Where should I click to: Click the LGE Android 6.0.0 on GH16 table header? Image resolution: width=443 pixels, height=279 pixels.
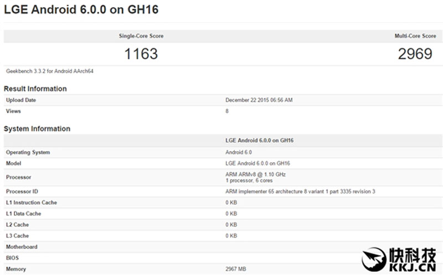click(x=259, y=141)
